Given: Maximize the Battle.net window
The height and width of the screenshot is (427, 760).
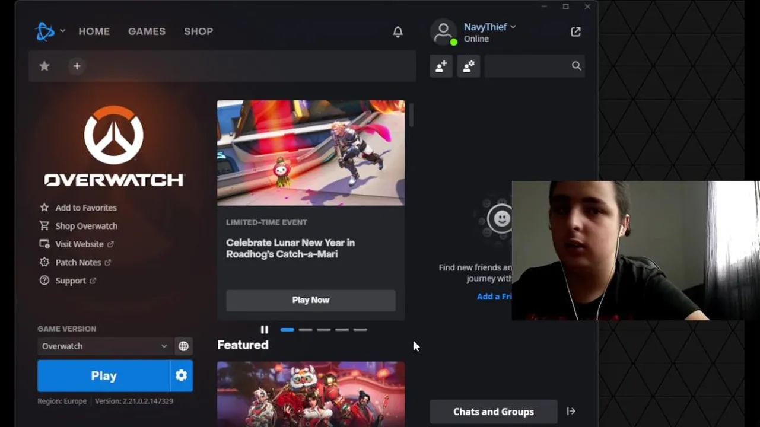Looking at the screenshot, I should click(x=565, y=7).
